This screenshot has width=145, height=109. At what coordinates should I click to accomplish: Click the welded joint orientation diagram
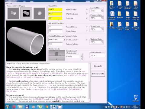(x=57, y=55)
